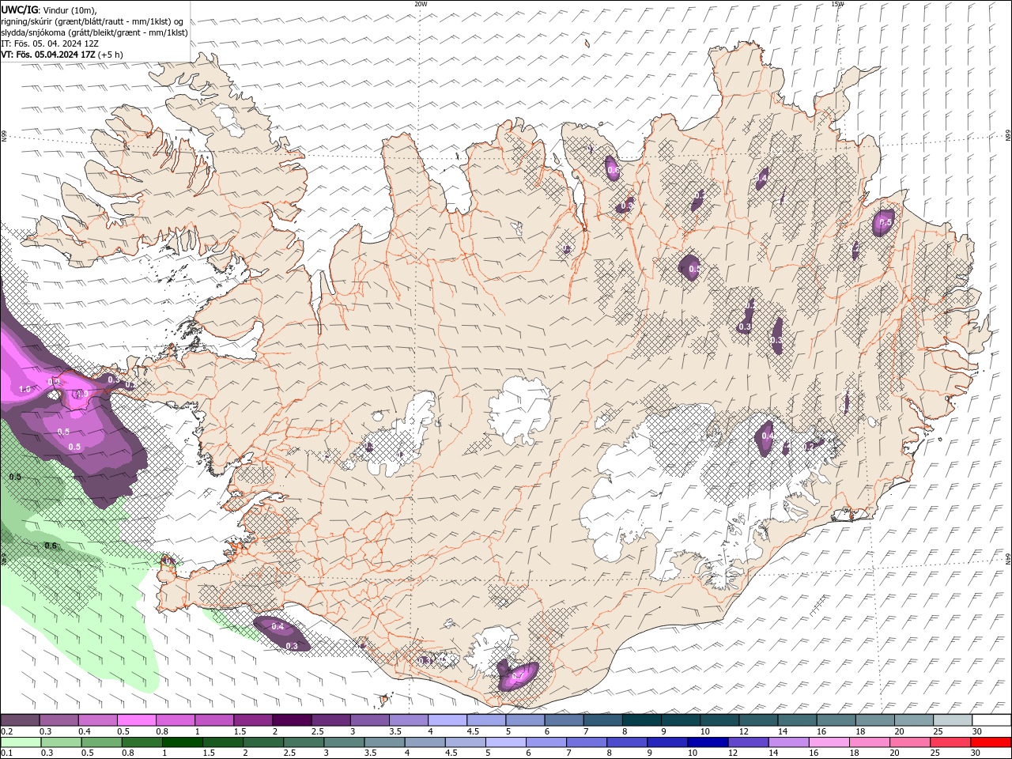Pick the bottom legend swatch starting at 2

tap(263, 742)
